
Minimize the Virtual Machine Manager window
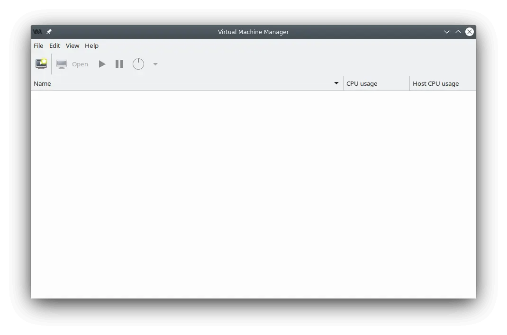(x=446, y=32)
